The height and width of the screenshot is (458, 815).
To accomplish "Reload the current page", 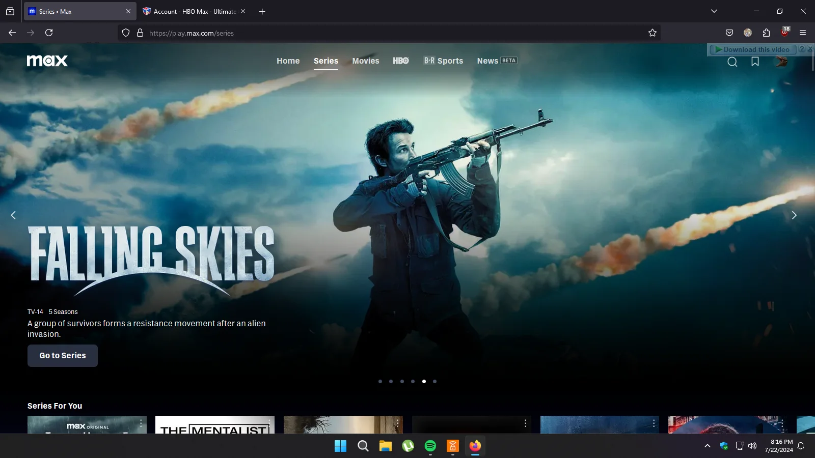I will click(x=49, y=33).
